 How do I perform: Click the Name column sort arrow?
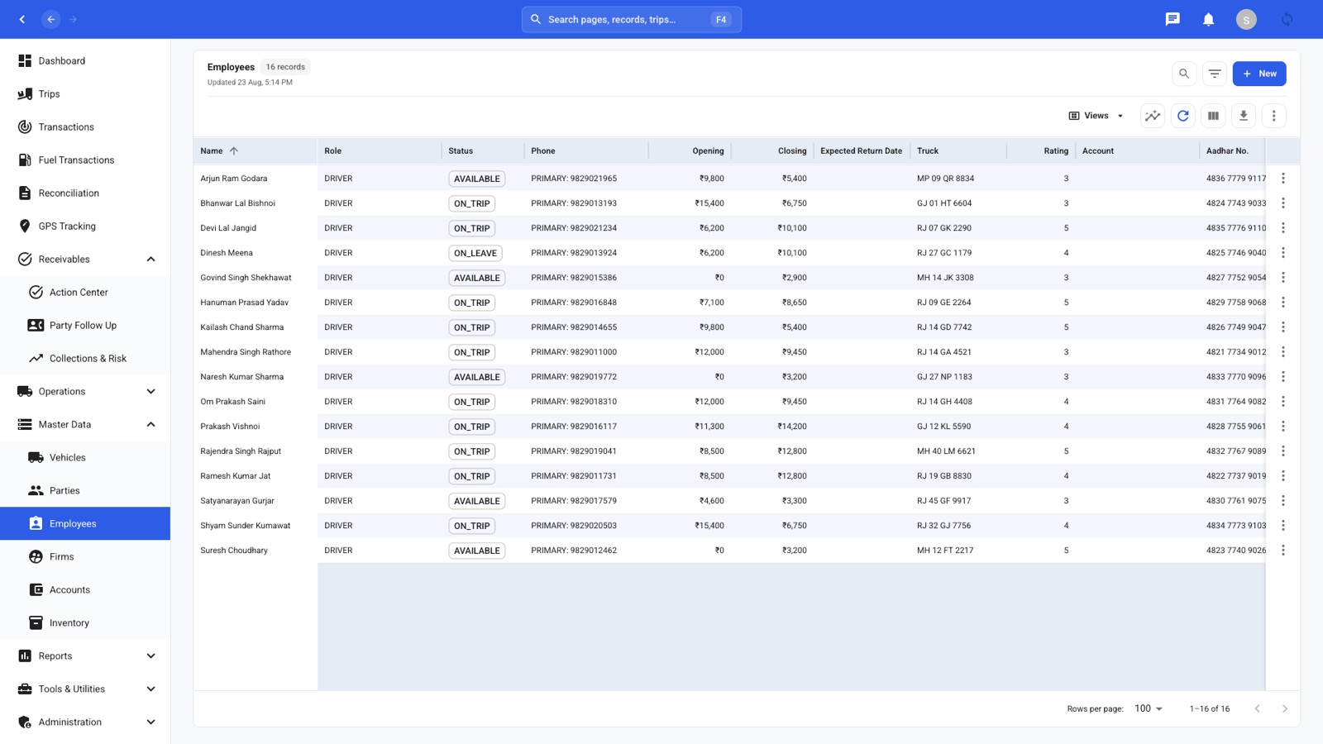click(234, 151)
